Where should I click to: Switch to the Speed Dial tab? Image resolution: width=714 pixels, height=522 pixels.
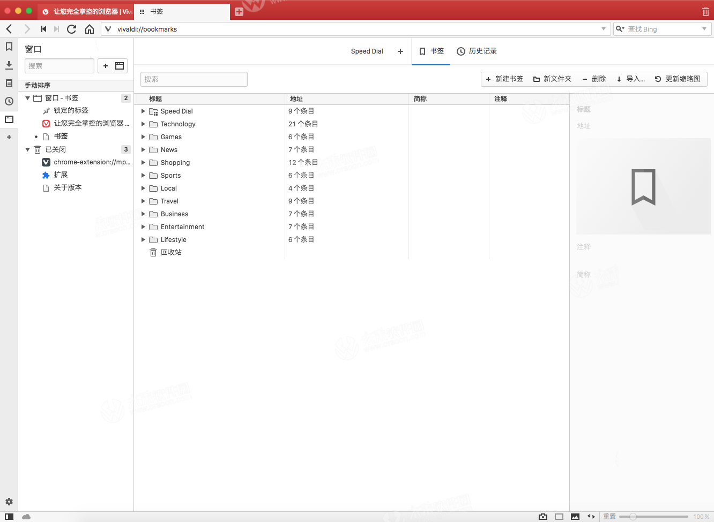(367, 51)
